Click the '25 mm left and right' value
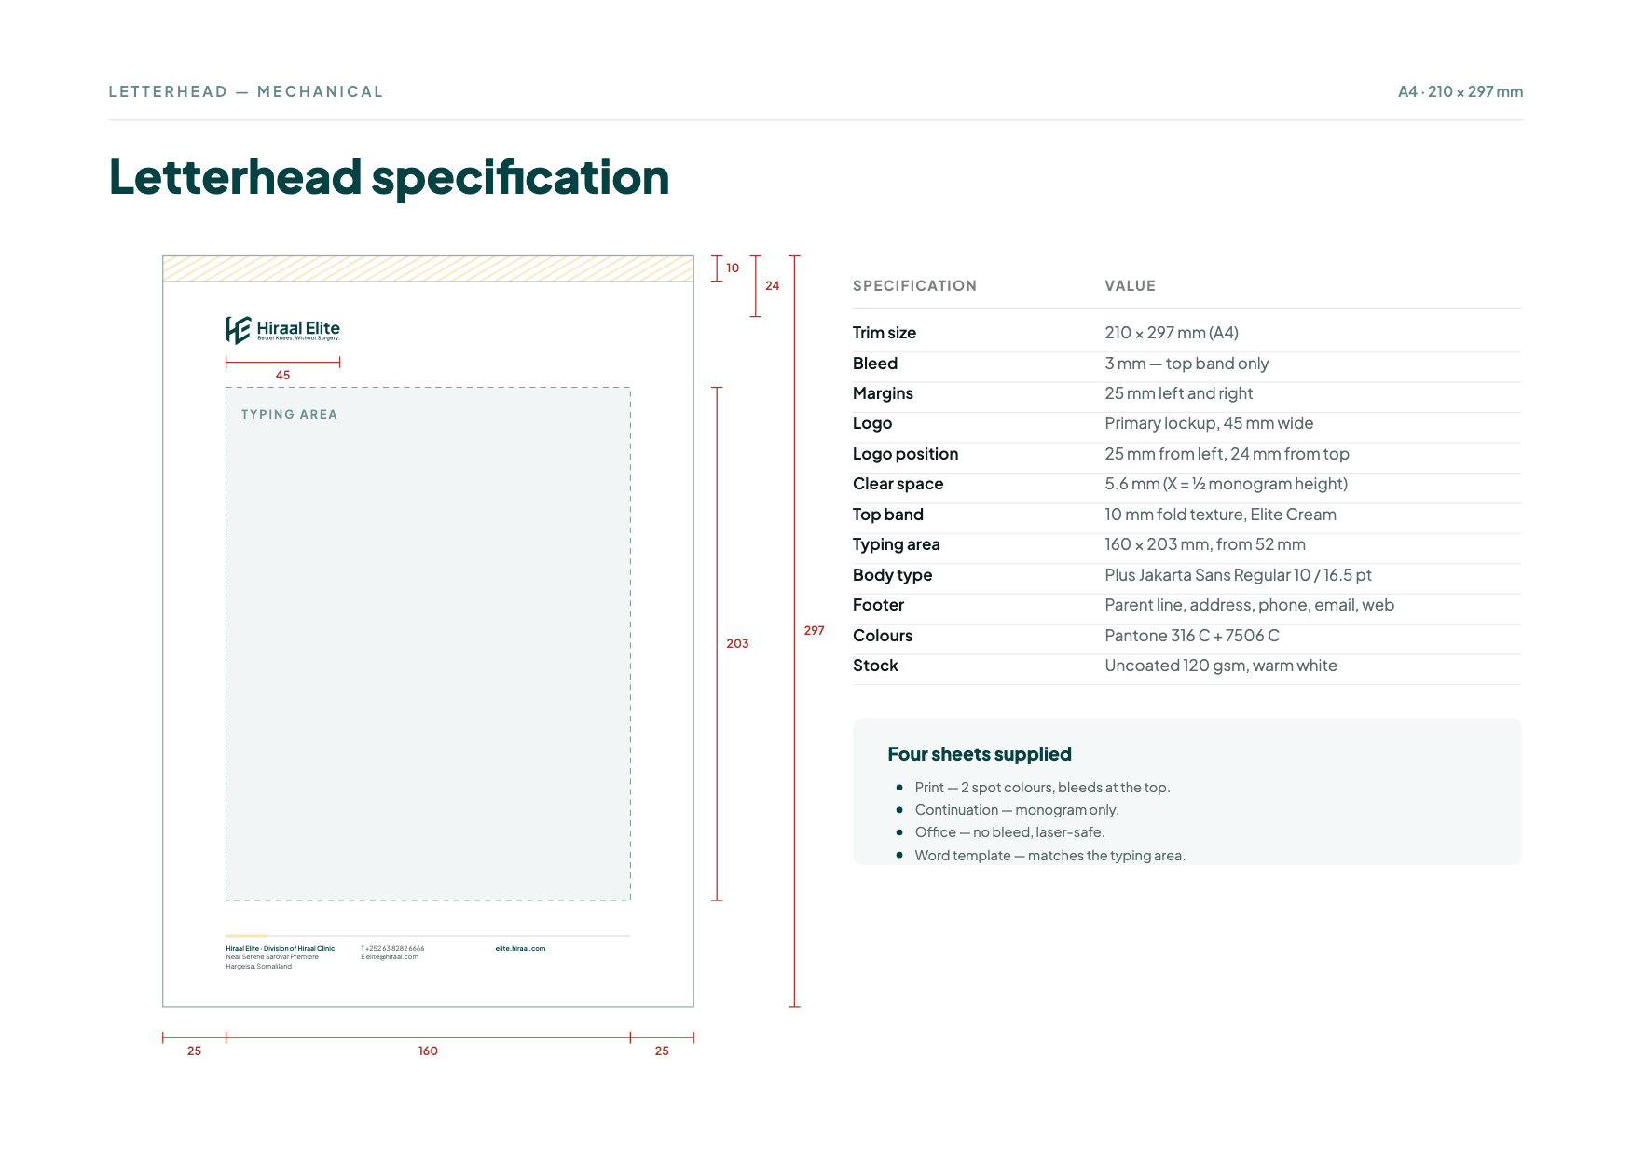This screenshot has width=1632, height=1154. click(x=1178, y=393)
